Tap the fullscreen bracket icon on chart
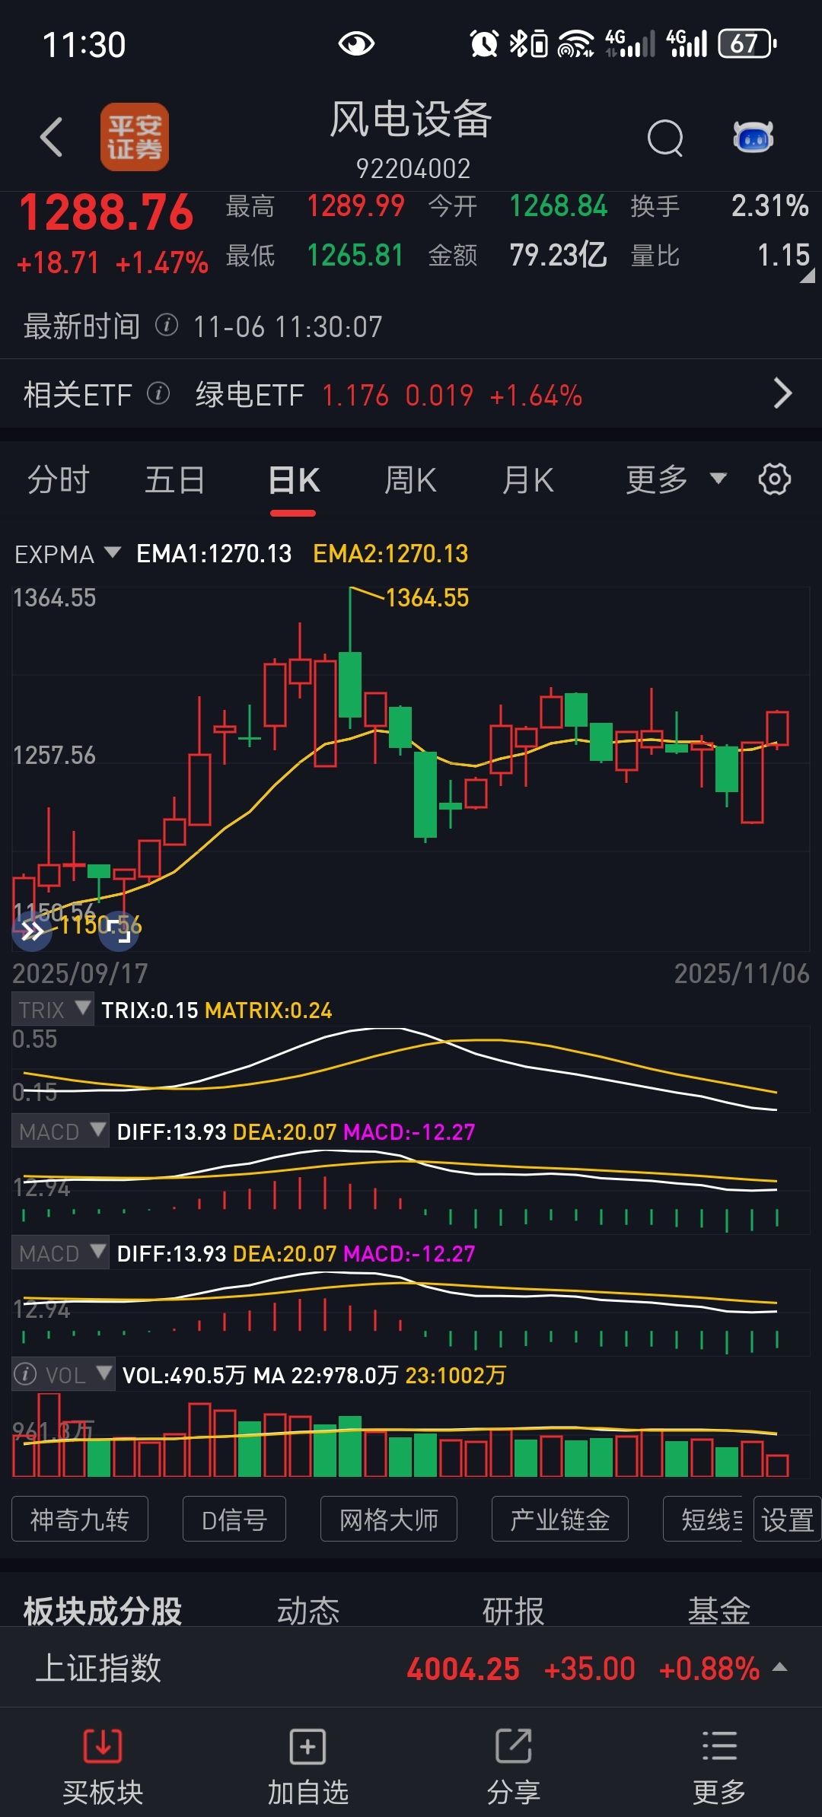 pyautogui.click(x=119, y=931)
